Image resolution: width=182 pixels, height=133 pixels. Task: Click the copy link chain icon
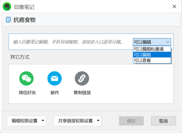coord(82,78)
